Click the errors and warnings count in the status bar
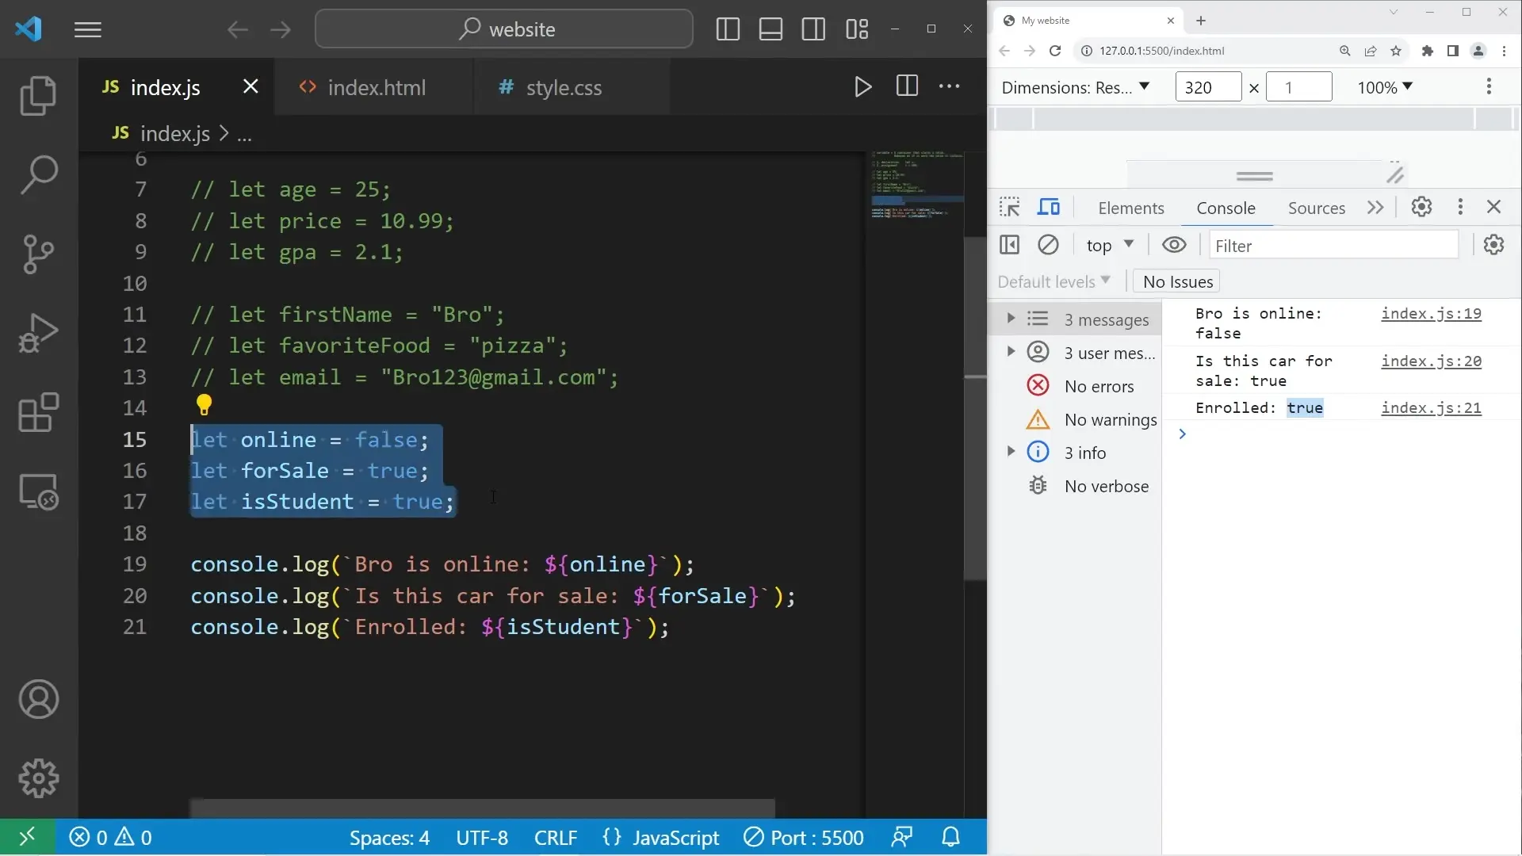This screenshot has height=856, width=1522. tap(110, 837)
